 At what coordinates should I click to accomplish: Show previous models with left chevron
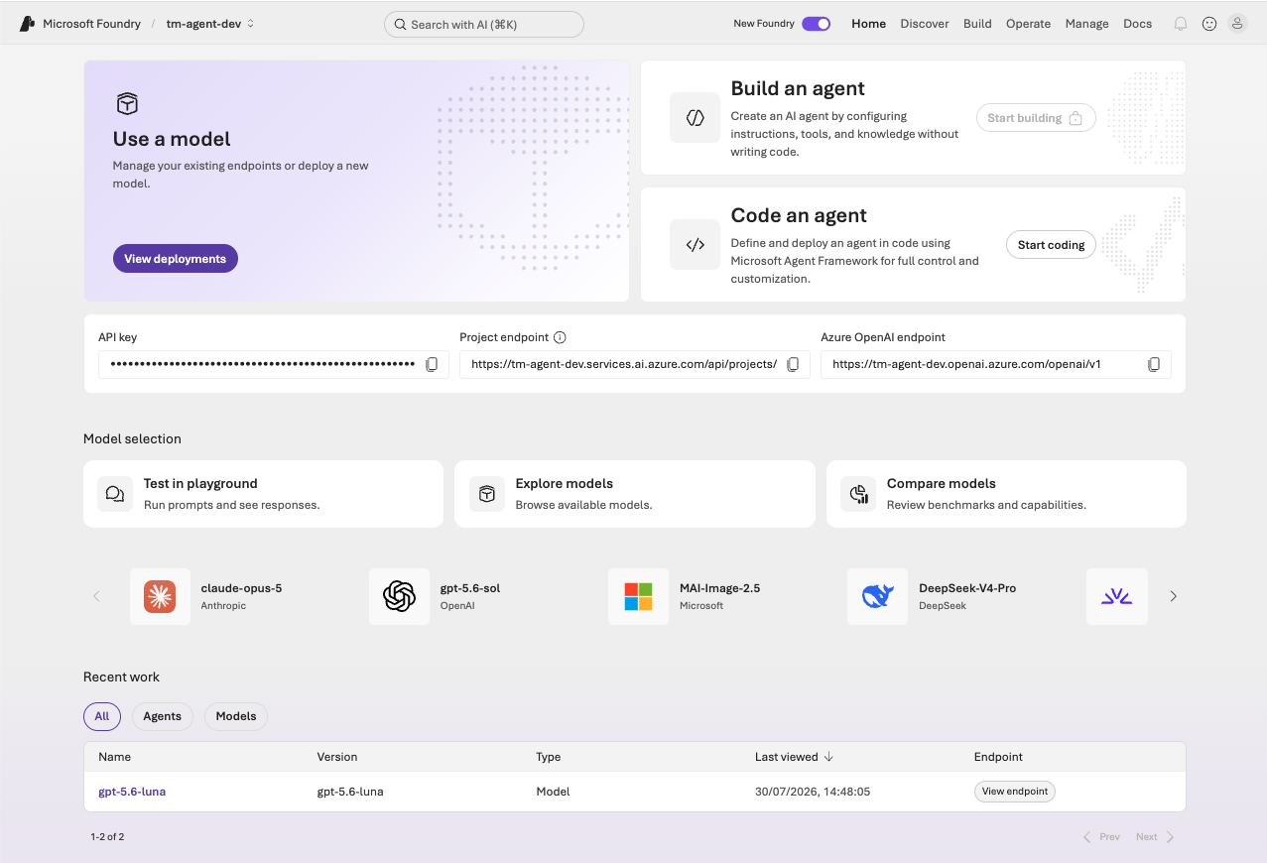(96, 596)
